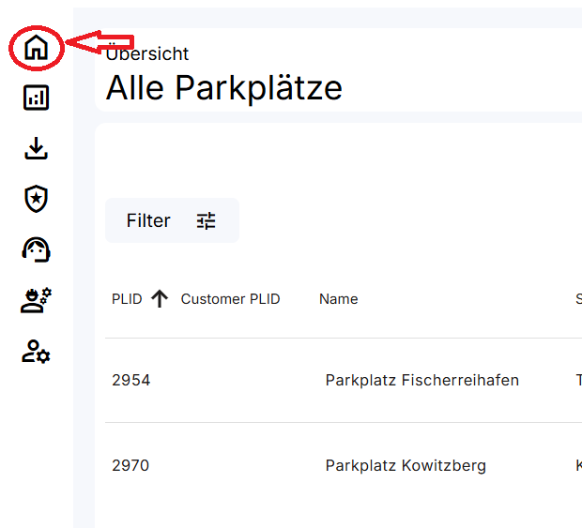The height and width of the screenshot is (528, 582).
Task: Click the Filter button label
Action: point(148,220)
